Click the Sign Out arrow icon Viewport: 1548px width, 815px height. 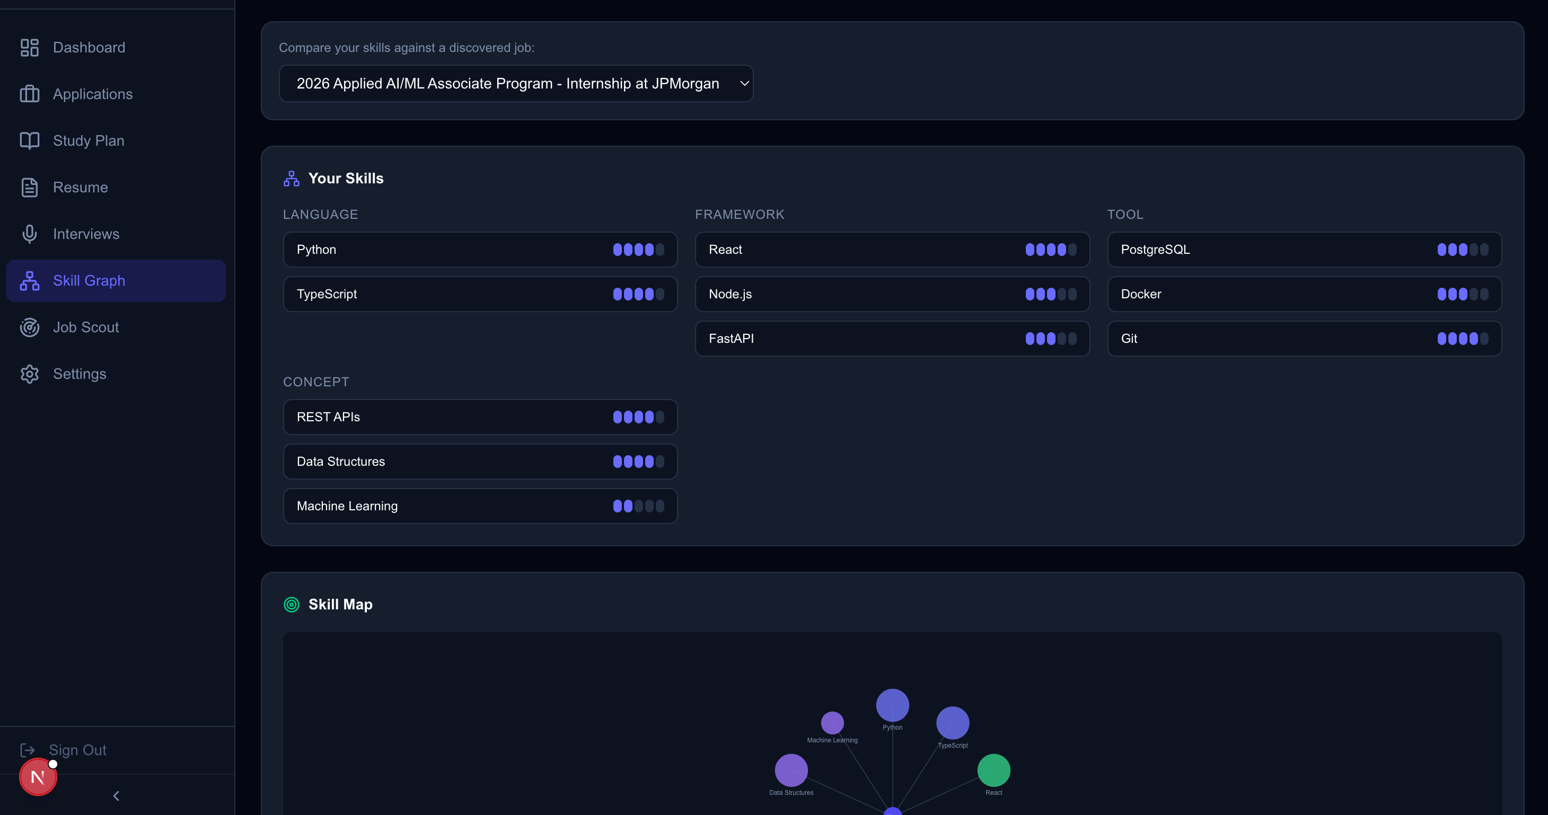tap(28, 750)
